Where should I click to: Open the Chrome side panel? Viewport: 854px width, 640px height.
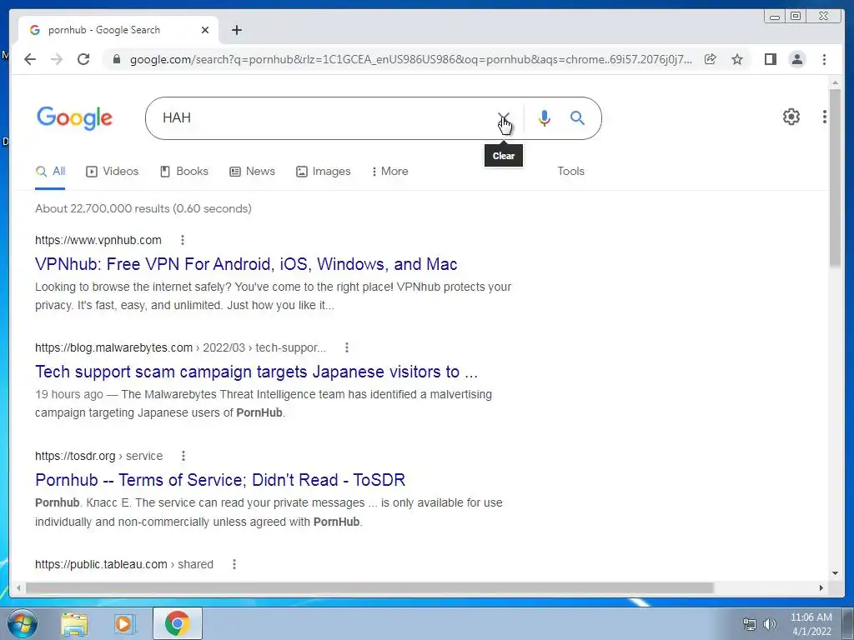coord(770,59)
